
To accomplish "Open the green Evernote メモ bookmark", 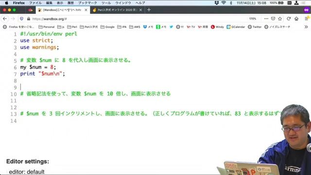I will tap(161, 27).
